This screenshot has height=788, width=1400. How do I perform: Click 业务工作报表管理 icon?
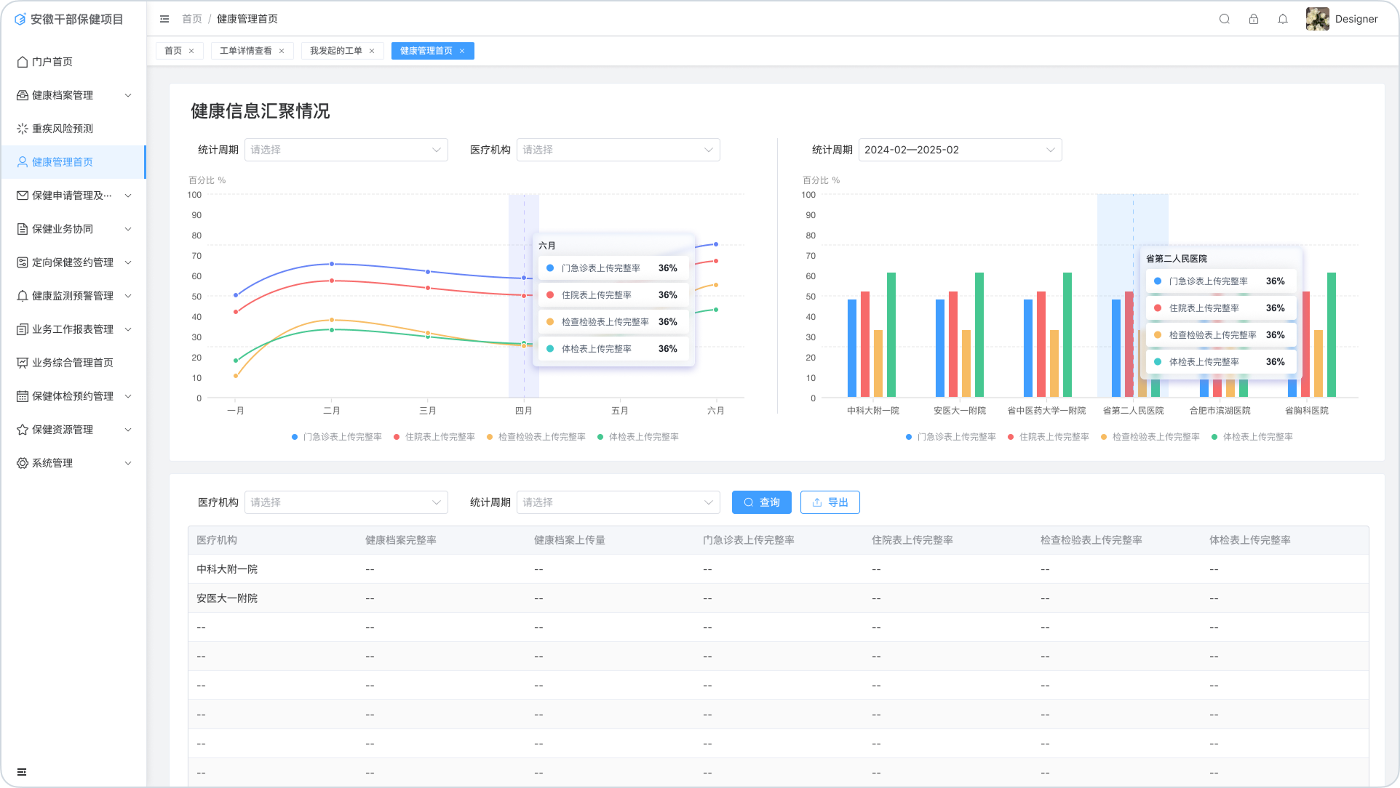pos(23,329)
